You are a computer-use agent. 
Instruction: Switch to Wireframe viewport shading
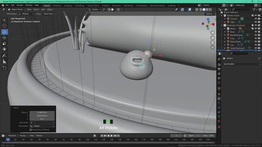(201, 9)
